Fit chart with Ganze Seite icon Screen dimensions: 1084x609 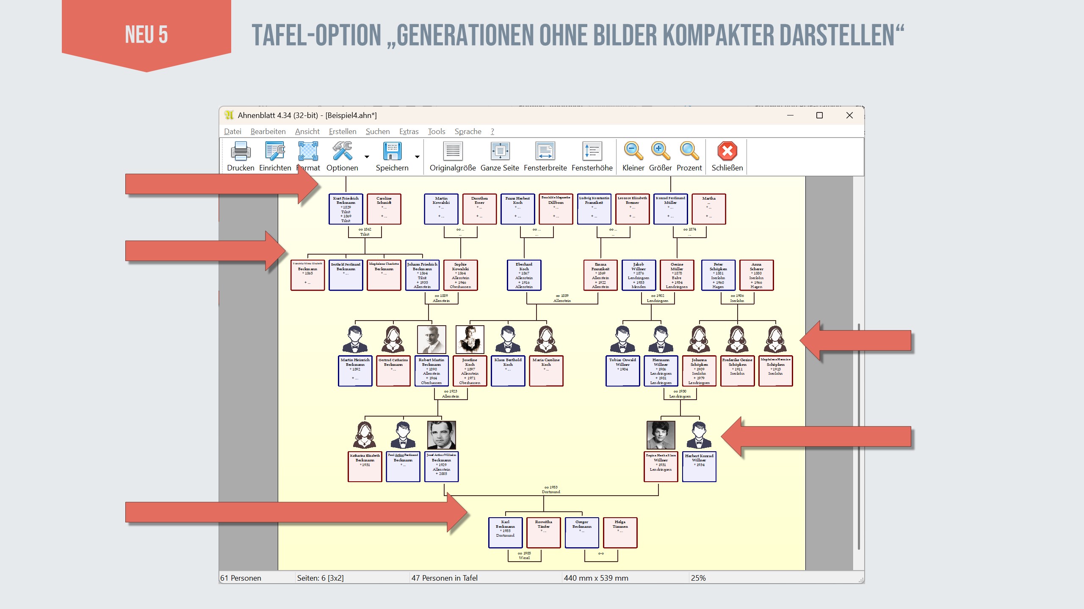(x=500, y=152)
